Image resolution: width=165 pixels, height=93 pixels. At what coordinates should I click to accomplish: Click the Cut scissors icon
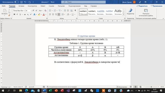tap(9, 10)
